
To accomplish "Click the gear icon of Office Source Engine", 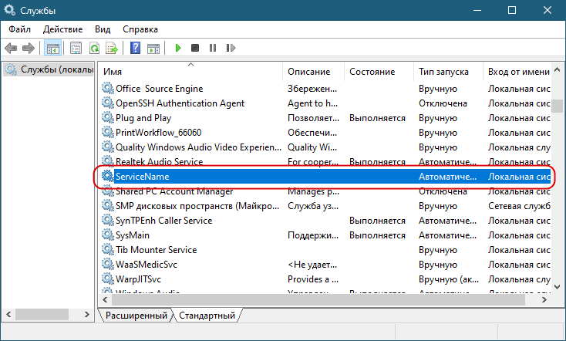I will 107,88.
